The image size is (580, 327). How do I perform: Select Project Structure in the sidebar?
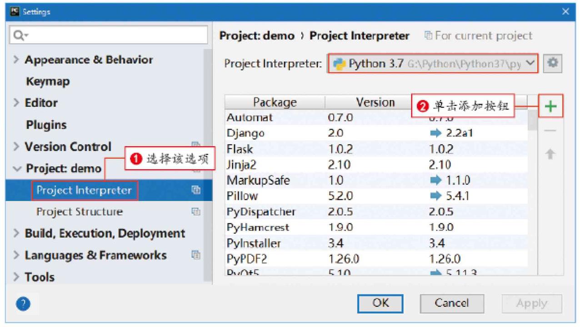[x=80, y=212]
